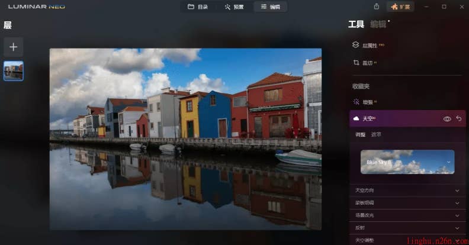Open the share/export icon in title bar

pyautogui.click(x=377, y=7)
